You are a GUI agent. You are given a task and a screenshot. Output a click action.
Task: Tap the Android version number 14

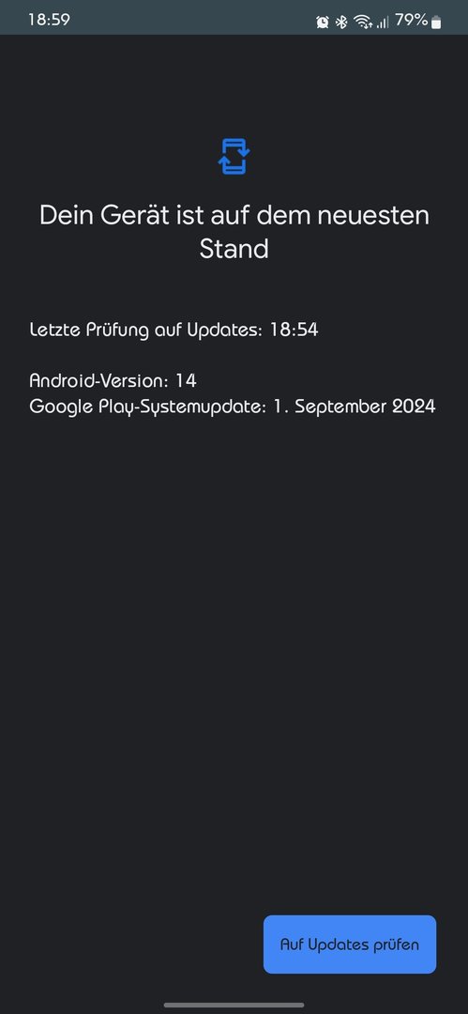[186, 380]
